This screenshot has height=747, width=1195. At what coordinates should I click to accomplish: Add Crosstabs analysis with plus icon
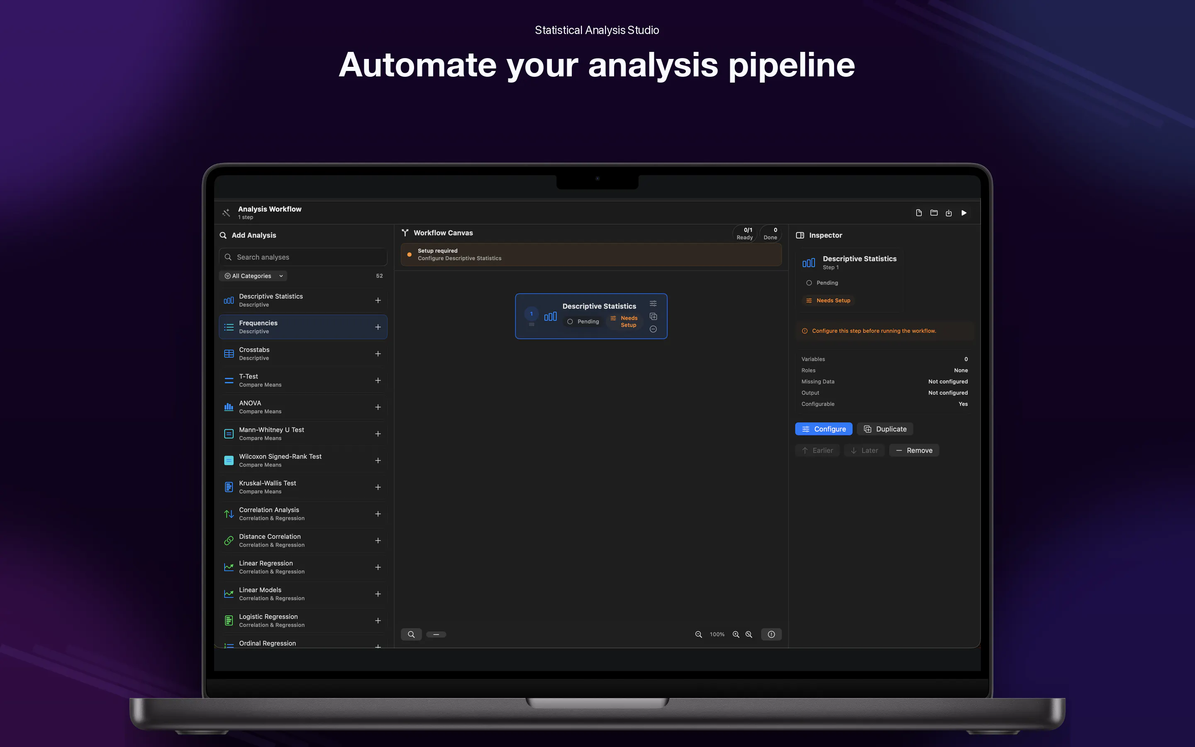coord(378,354)
